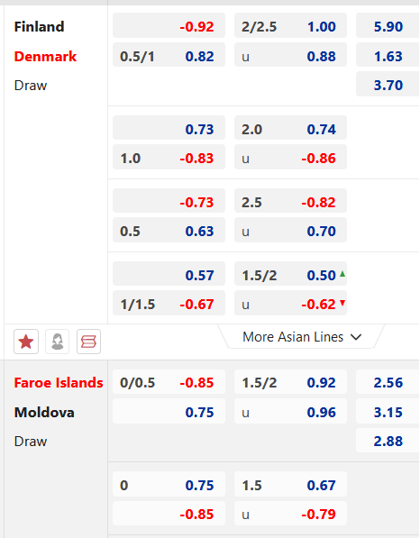The width and height of the screenshot is (420, 538).
Task: Pick under odds 0.88 for Finland match
Action: point(290,55)
